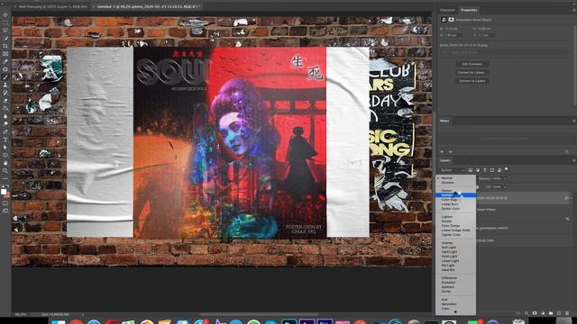Add a layer style with fx icon
Screen dimensions: 577x324
click(x=527, y=313)
